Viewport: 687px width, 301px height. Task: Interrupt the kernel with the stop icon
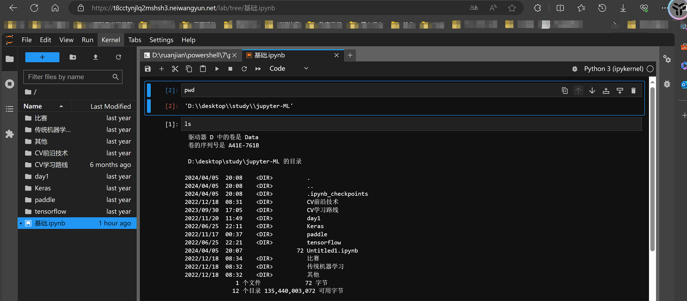[230, 69]
